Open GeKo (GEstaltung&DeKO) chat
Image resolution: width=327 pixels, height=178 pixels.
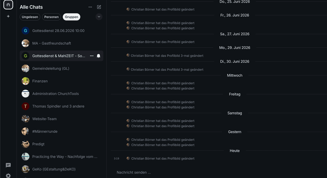62,169
